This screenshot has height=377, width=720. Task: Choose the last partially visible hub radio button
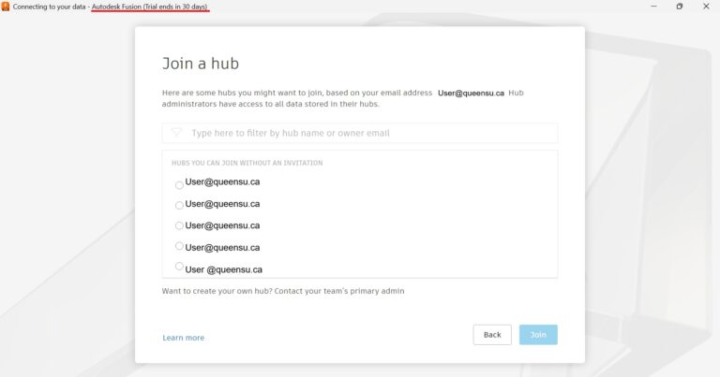pyautogui.click(x=179, y=266)
